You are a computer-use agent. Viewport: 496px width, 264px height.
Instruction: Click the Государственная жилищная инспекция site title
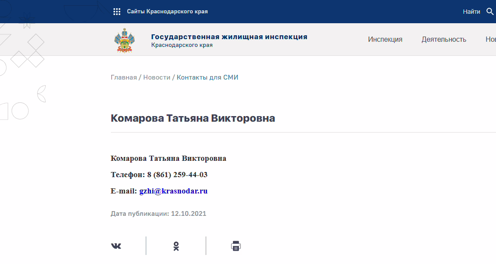pos(229,37)
